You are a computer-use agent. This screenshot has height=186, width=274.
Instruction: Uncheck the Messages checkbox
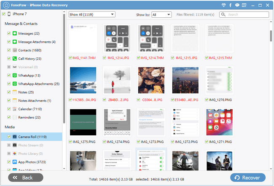click(9, 33)
